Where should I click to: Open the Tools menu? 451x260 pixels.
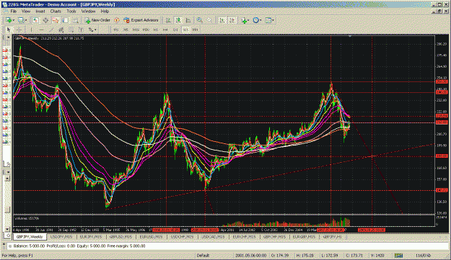click(x=71, y=12)
